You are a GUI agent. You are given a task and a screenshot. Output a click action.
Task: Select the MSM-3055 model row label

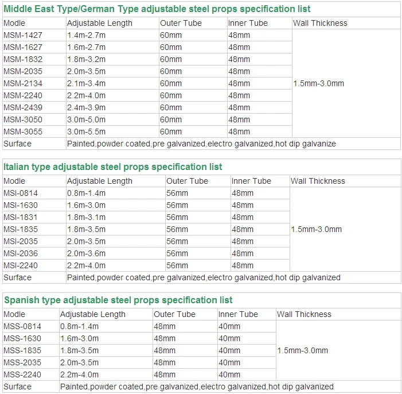23,132
